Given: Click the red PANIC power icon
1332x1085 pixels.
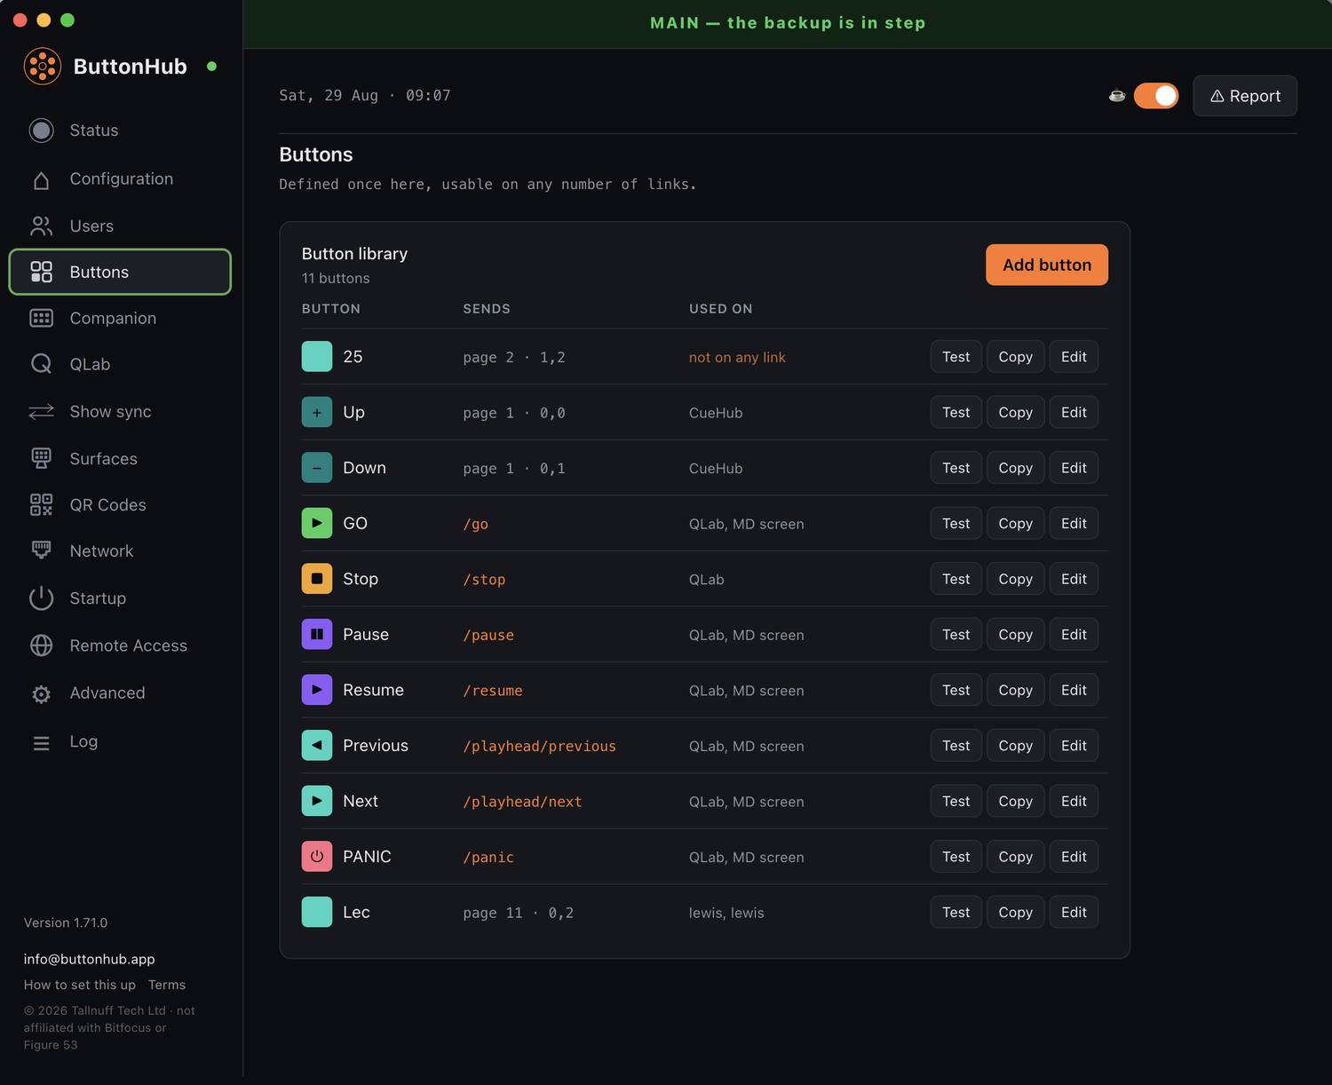Looking at the screenshot, I should [x=317, y=856].
